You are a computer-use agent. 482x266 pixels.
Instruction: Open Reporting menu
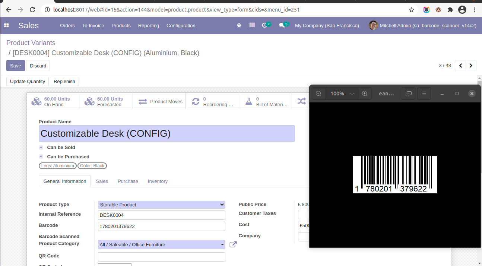pos(149,25)
